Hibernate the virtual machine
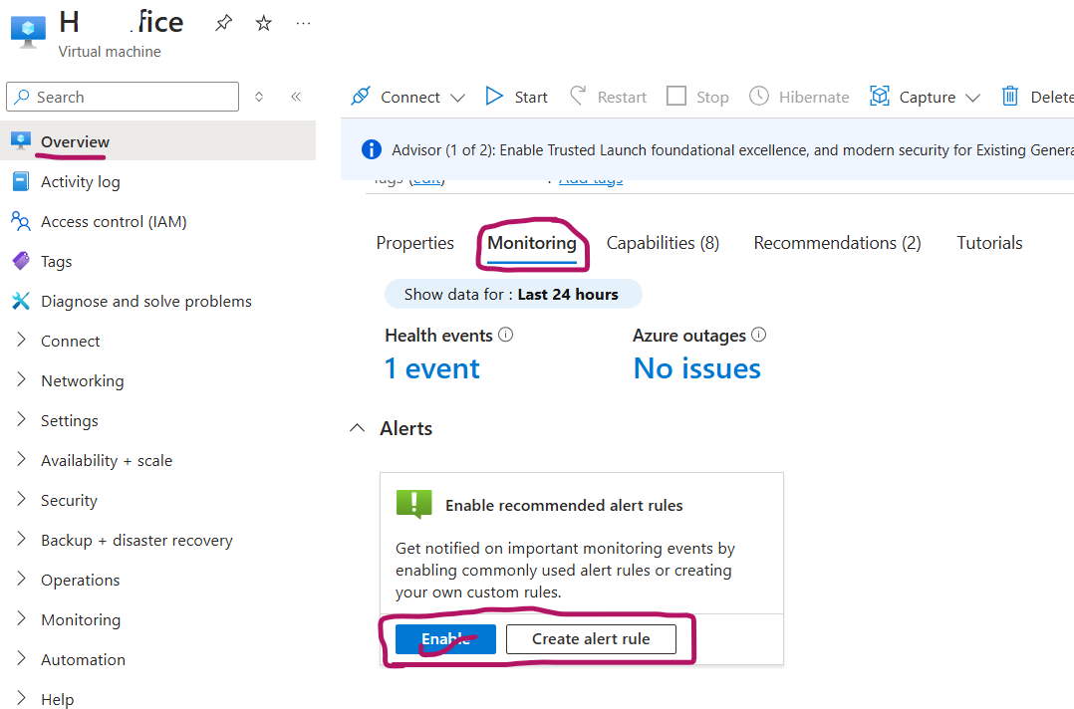 (x=799, y=96)
